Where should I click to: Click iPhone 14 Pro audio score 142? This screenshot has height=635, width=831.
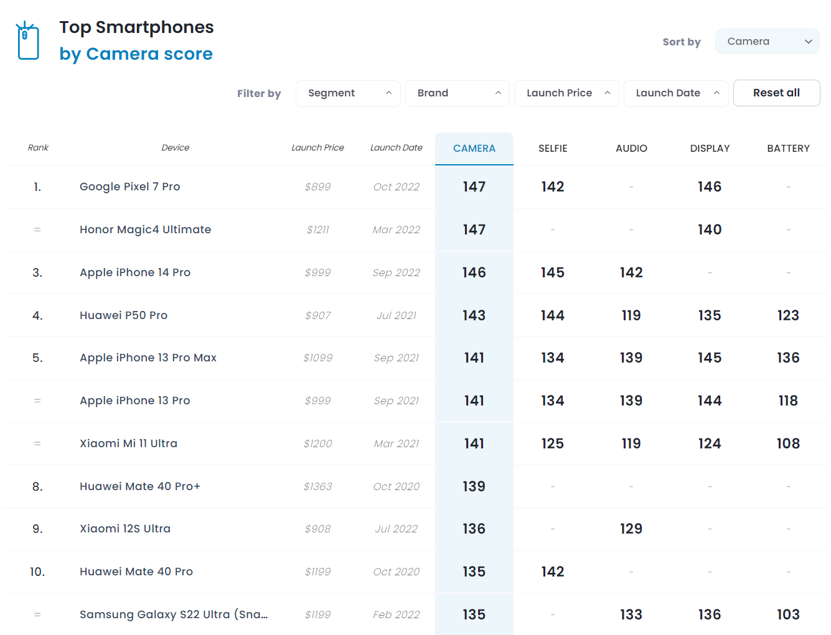tap(631, 272)
